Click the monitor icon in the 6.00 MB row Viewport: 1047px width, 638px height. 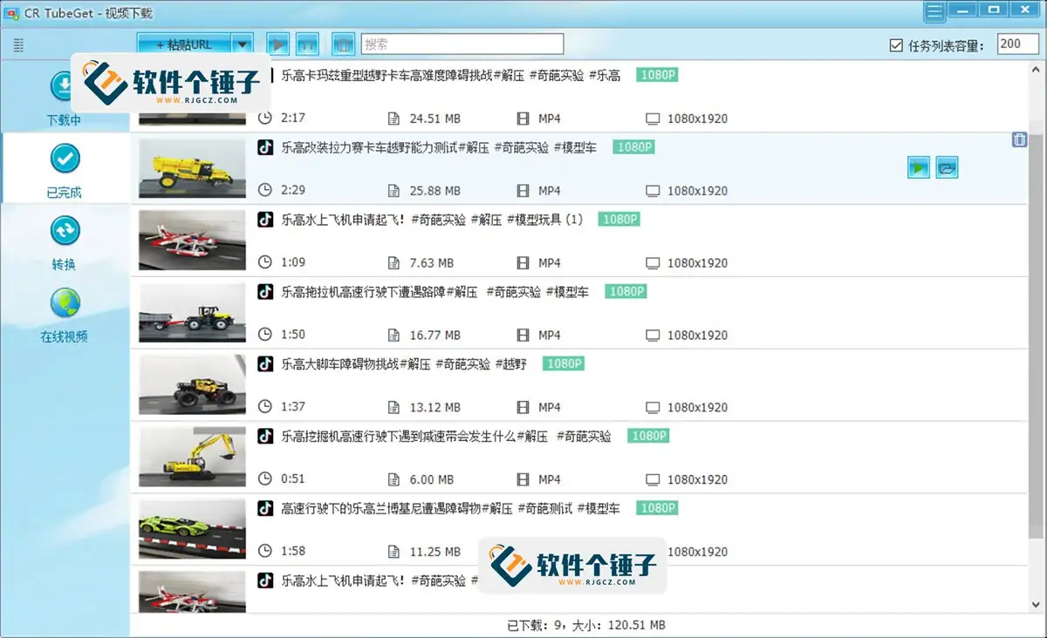(x=653, y=479)
